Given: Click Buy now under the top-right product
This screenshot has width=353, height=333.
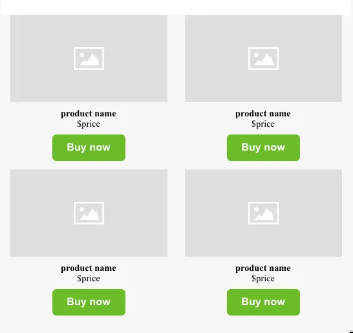Looking at the screenshot, I should point(263,147).
